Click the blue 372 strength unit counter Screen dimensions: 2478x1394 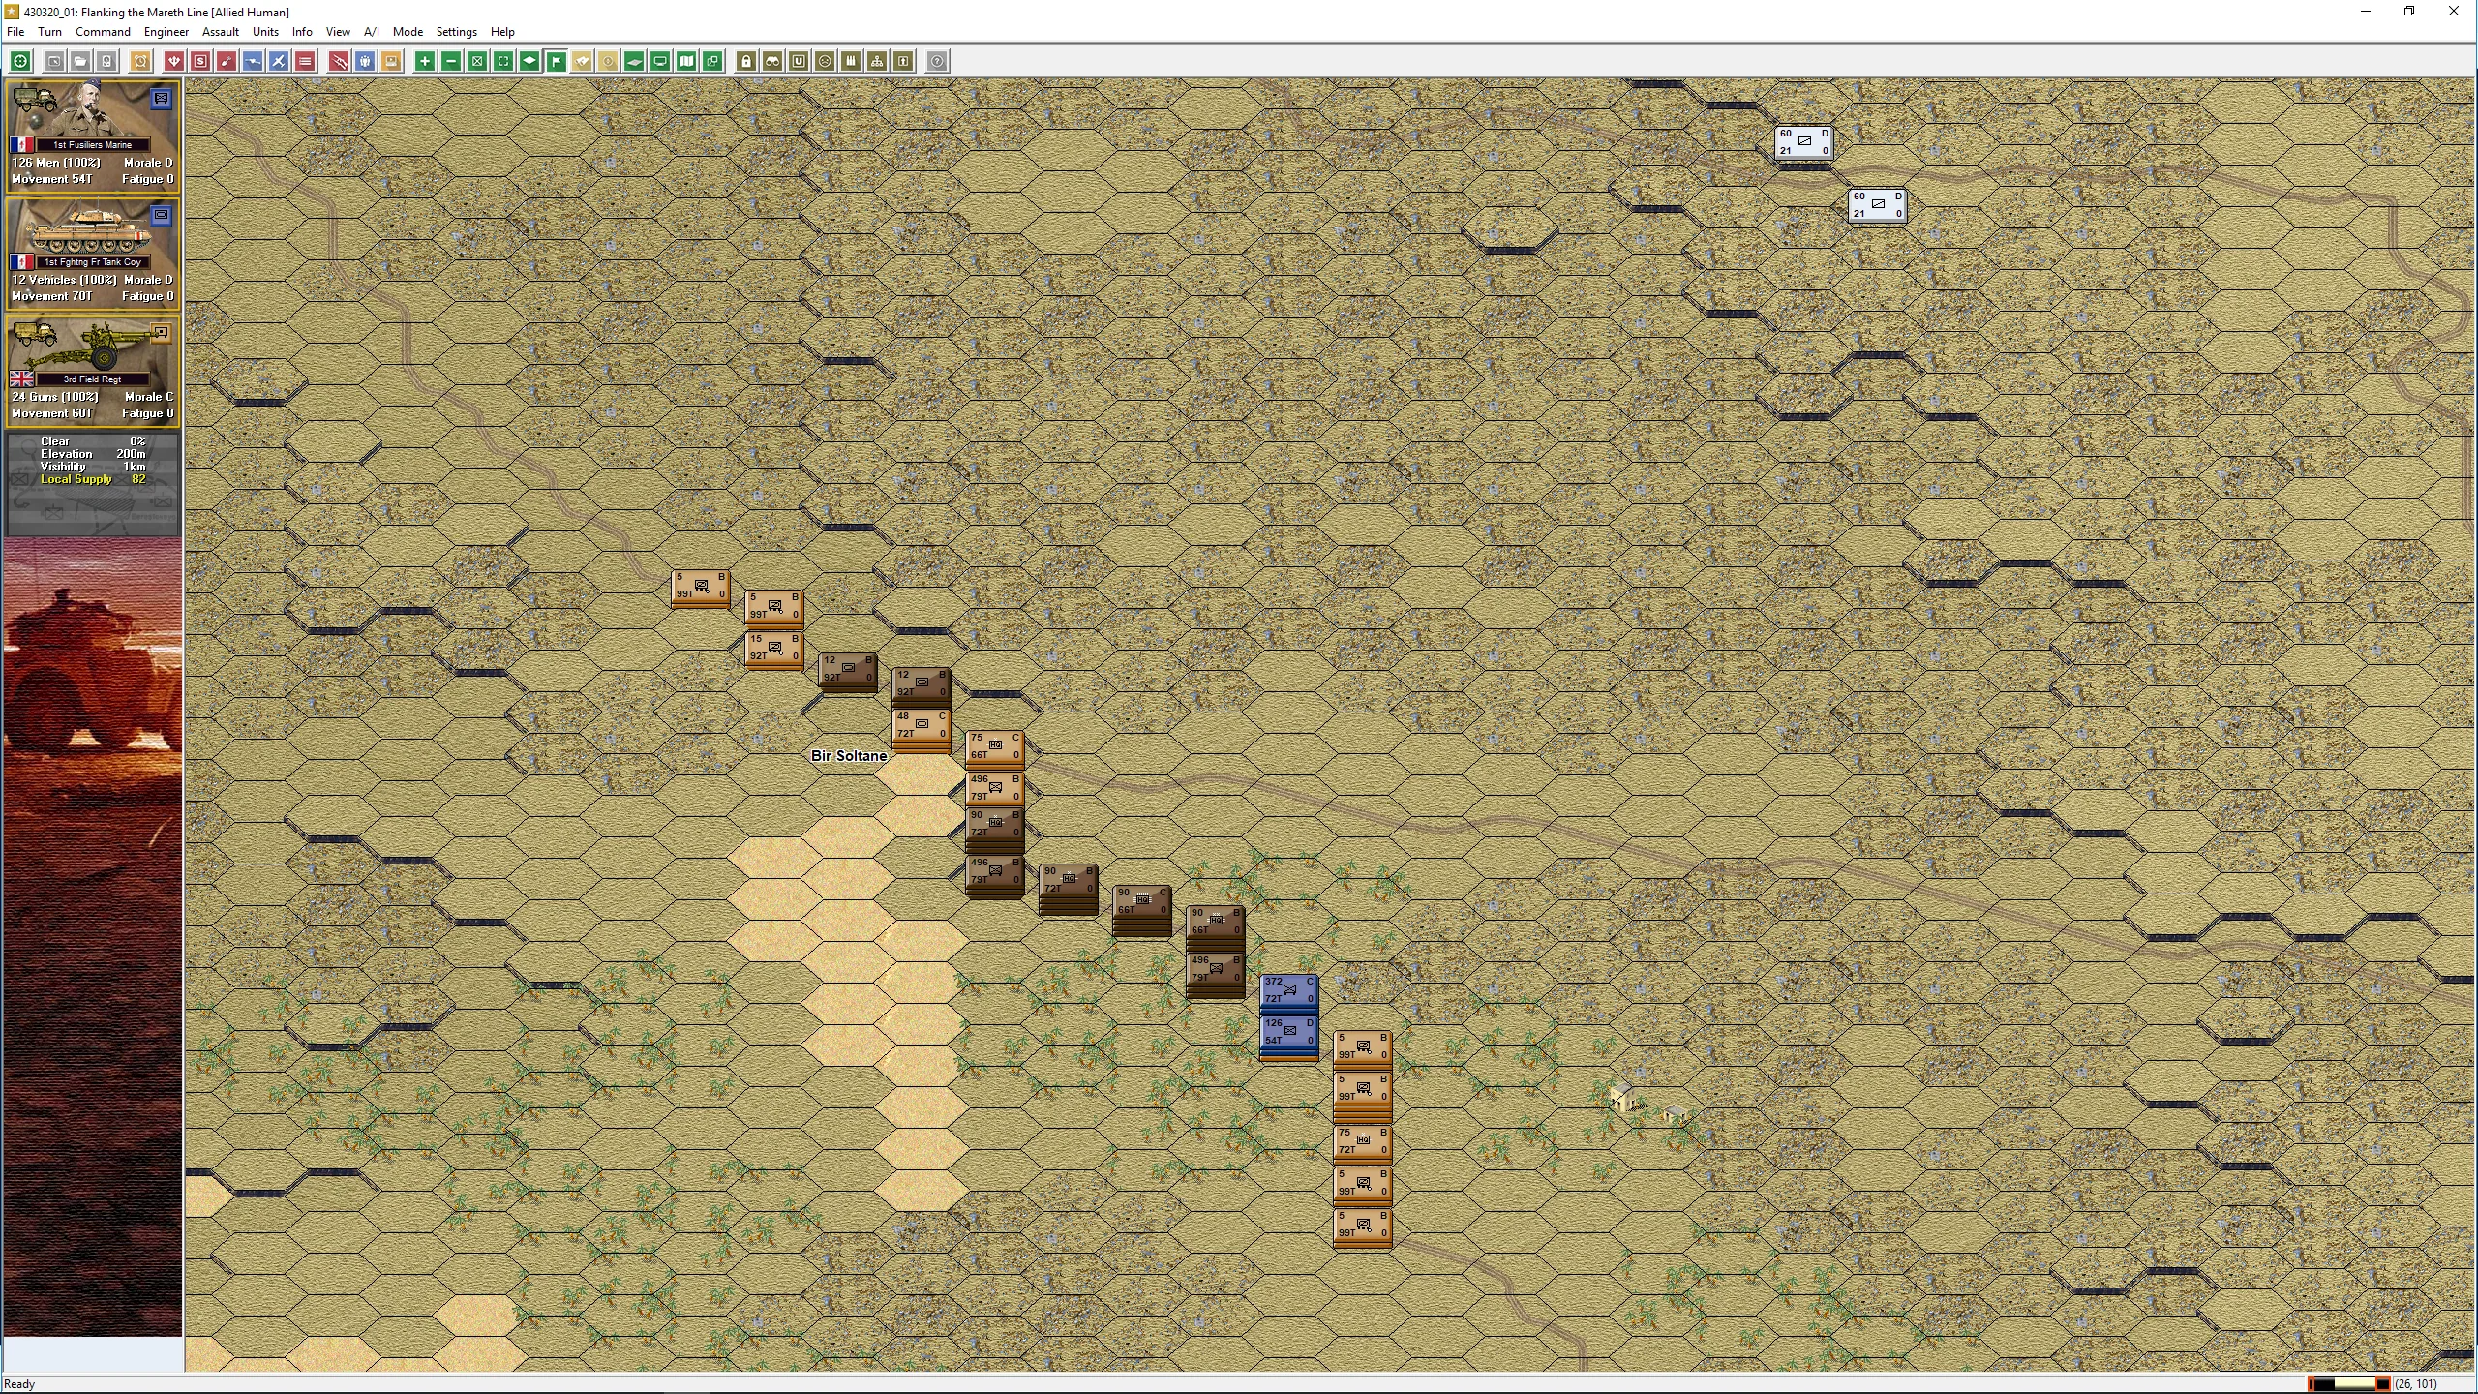(x=1288, y=990)
